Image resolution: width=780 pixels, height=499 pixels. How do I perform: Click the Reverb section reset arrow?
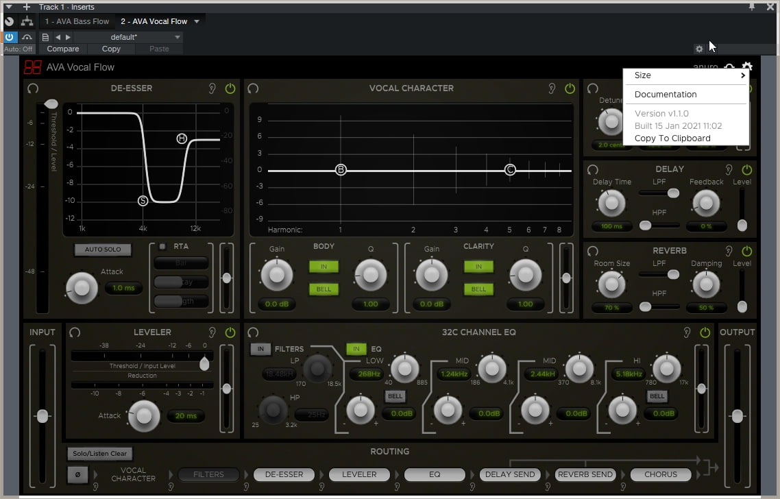(593, 252)
